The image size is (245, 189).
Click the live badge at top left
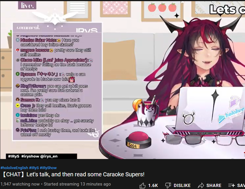pos(27,5)
